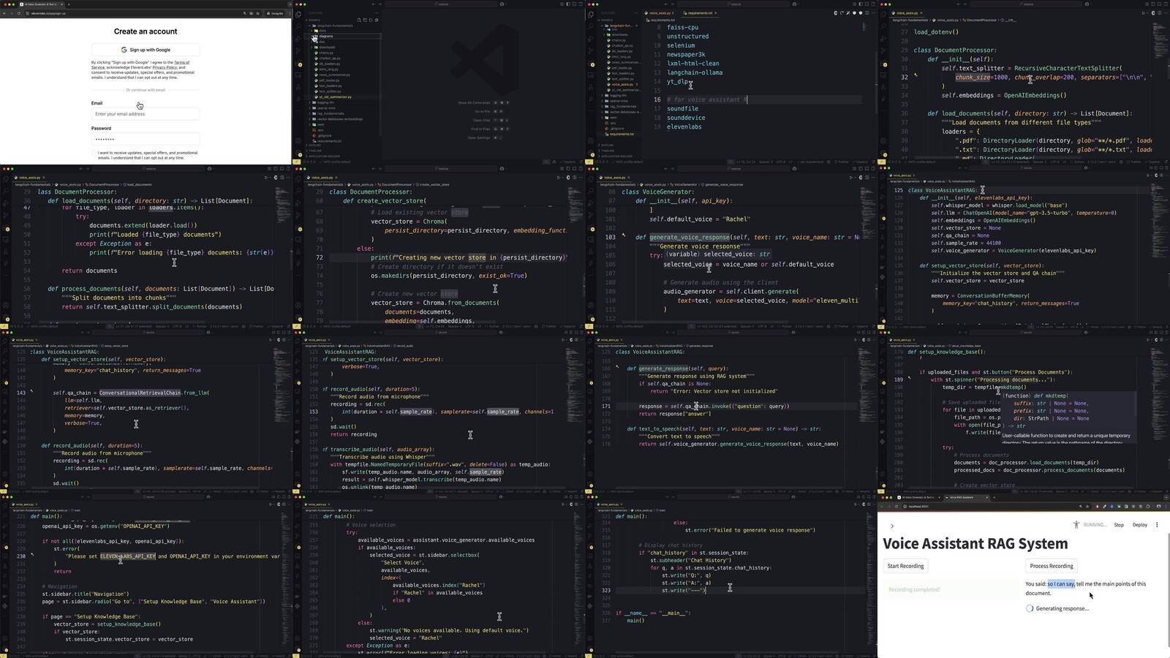Open chains.py from the Explorer tree
This screenshot has height=658, width=1170.
326,53
